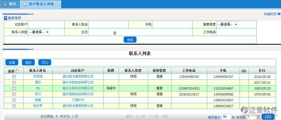Viewport: 281px width, 120px height.
Task: Switch to the 首页 tab
Action: point(10,4)
